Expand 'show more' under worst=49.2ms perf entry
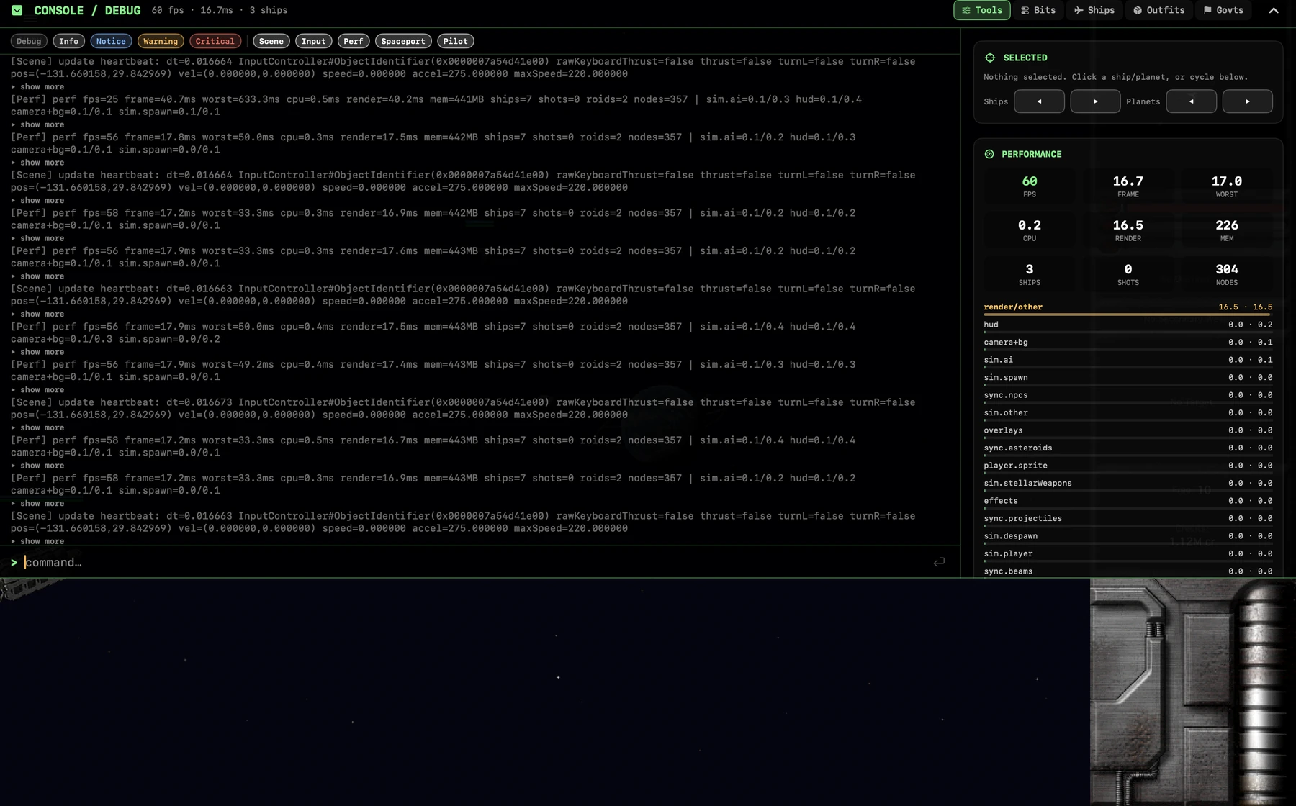 click(37, 389)
